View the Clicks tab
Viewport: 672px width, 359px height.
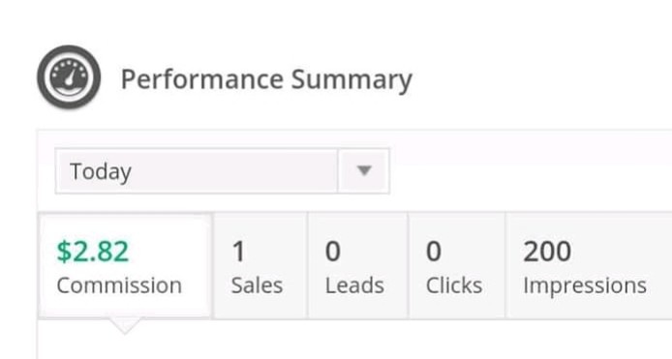pos(456,266)
